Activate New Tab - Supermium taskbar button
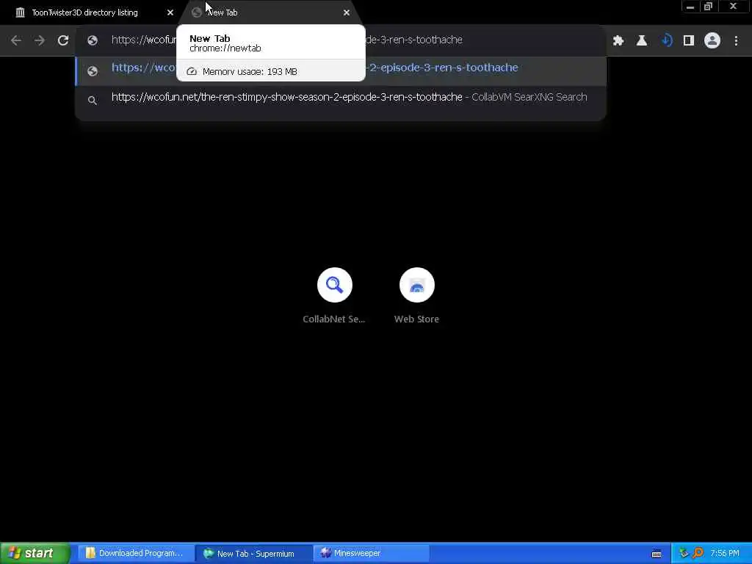This screenshot has width=752, height=564. point(255,554)
